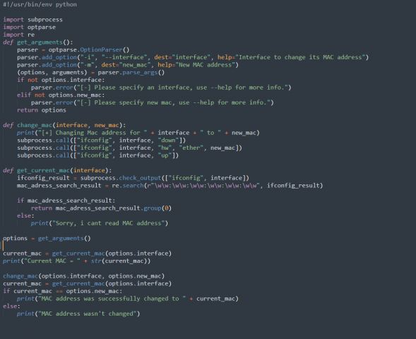Click 'group(0)' in return statement
The height and width of the screenshot is (339, 416).
158,208
